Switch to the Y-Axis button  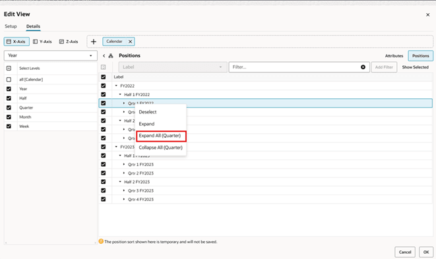(42, 42)
